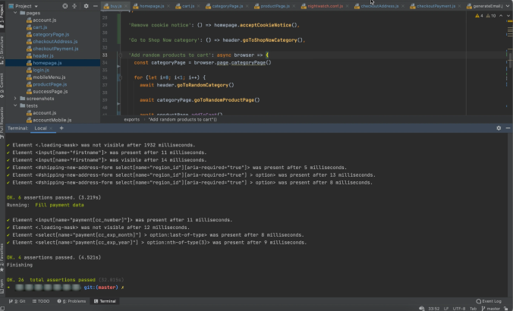Close the homepage.js editor tab
The height and width of the screenshot is (311, 513).
click(x=168, y=6)
